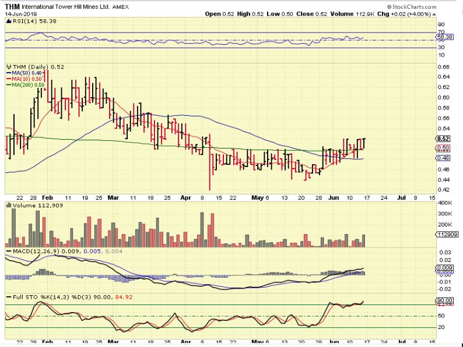Click the Open 0.52 value in header

(219, 14)
